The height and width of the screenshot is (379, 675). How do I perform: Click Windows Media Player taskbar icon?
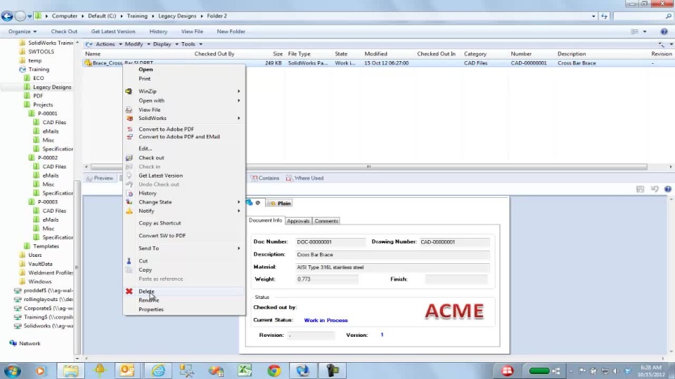point(40,371)
